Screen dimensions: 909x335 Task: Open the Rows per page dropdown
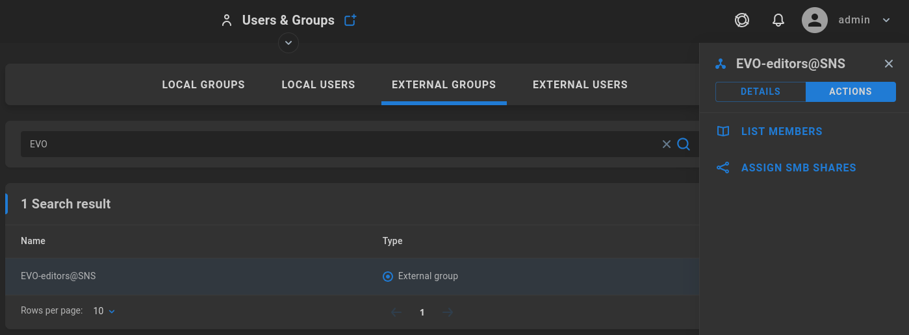pyautogui.click(x=104, y=311)
